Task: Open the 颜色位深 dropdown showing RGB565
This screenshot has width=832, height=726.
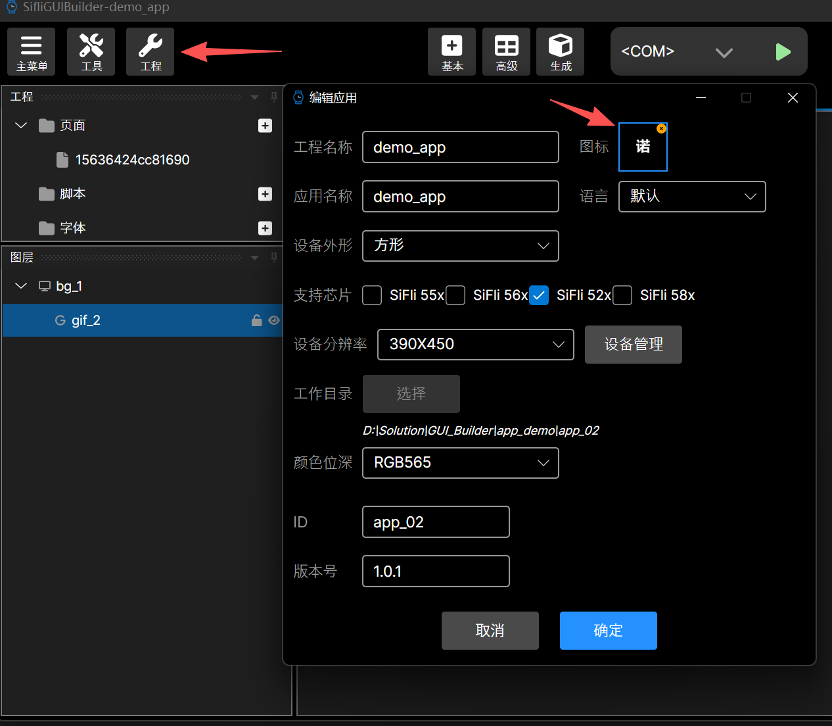Action: (x=460, y=463)
